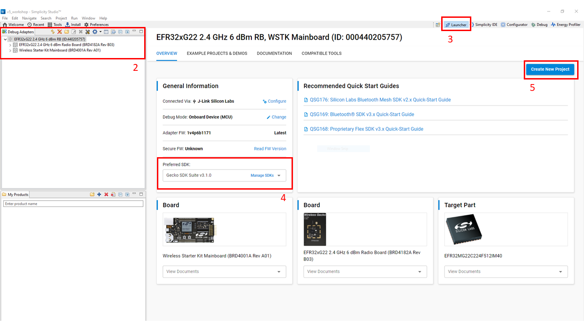Switch to the Configurator perspective
584x329 pixels.
tap(514, 25)
